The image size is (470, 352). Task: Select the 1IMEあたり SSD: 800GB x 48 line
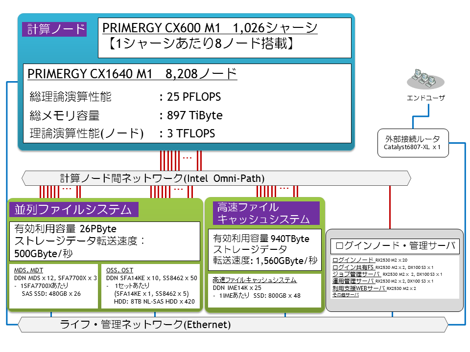(x=257, y=296)
